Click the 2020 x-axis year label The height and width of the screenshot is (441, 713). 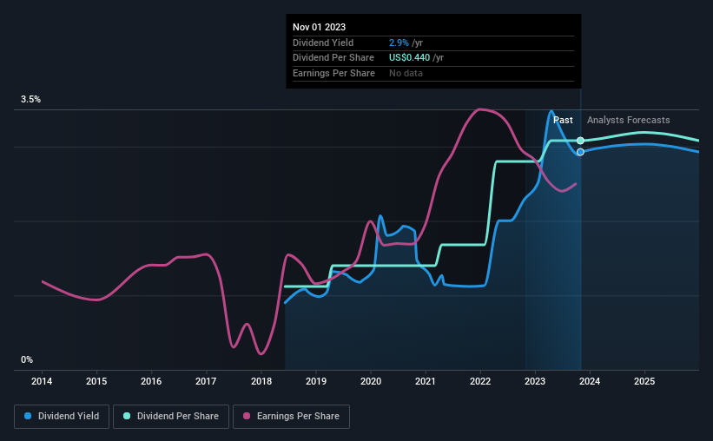point(371,381)
